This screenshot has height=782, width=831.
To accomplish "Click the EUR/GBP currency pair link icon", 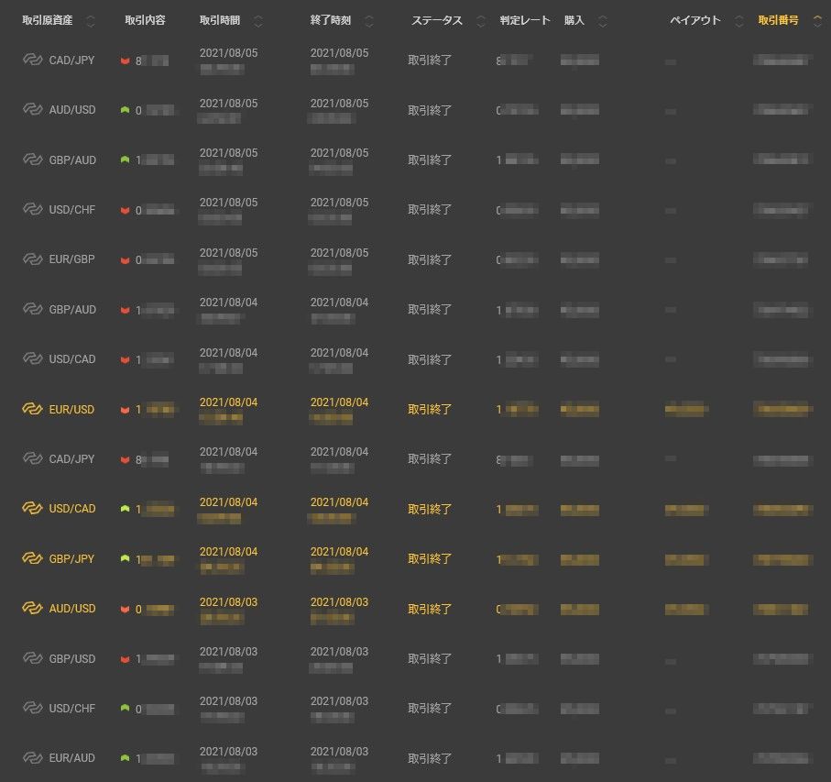I will point(33,259).
